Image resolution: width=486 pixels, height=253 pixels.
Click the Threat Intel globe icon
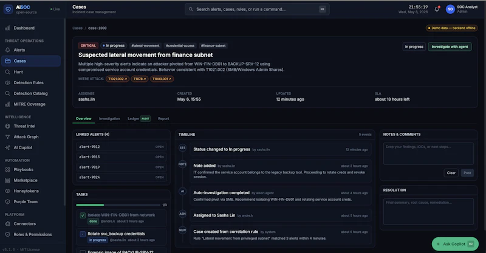pyautogui.click(x=8, y=126)
